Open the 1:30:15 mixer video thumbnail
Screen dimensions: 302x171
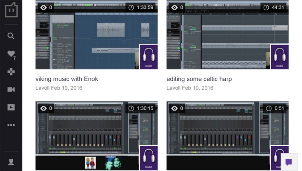[89, 135]
